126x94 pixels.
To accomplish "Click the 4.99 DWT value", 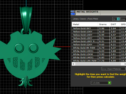I will click(x=113, y=61).
